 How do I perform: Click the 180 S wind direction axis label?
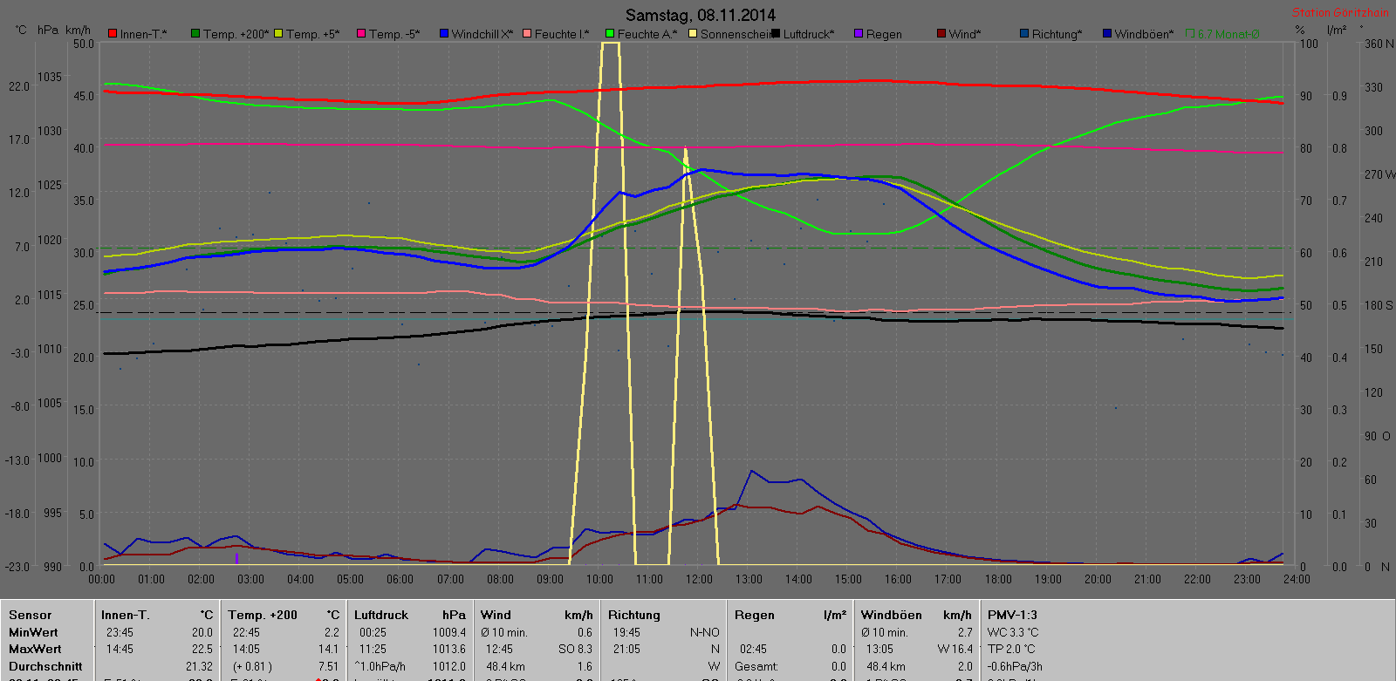coord(1379,305)
